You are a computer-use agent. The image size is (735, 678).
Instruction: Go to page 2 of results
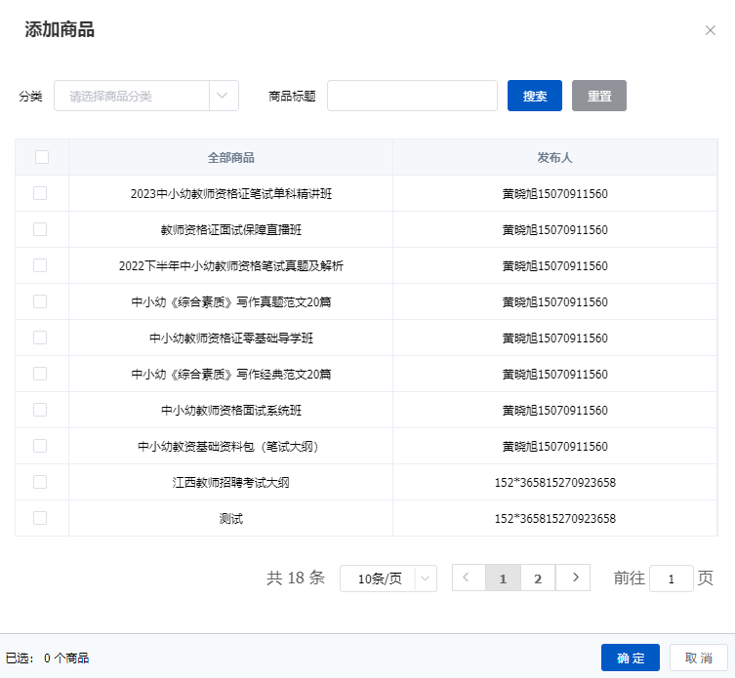click(x=538, y=578)
